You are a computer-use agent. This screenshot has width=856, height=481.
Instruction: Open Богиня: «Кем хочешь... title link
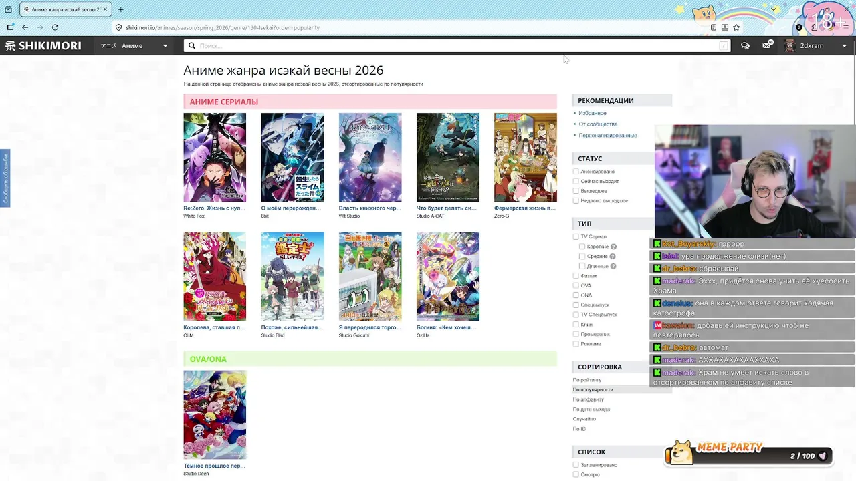[x=447, y=327]
